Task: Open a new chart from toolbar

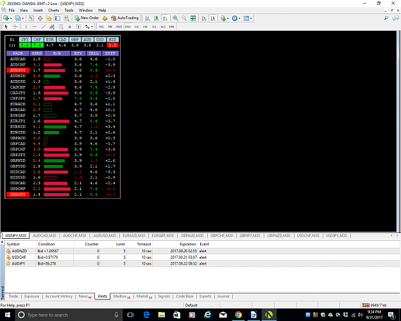Action: [x=6, y=18]
